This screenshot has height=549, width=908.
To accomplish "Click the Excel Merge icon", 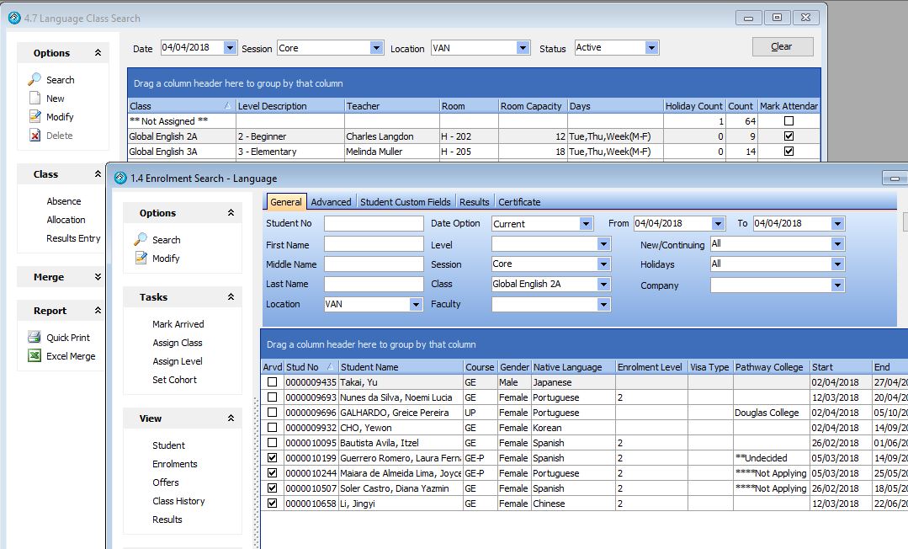I will [35, 356].
